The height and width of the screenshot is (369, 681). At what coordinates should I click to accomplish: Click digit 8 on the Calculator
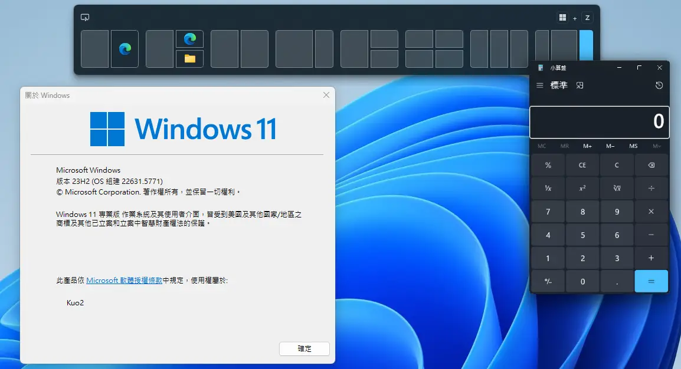tap(582, 212)
